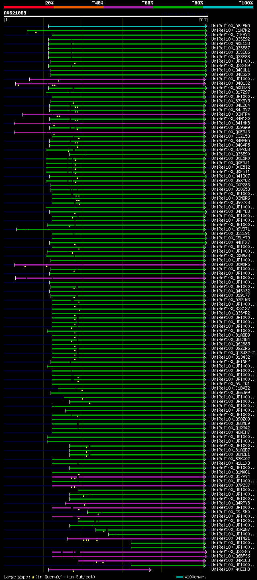Select the UniRef100_B3MQR6 label
The image size is (257, 580).
click(x=230, y=198)
